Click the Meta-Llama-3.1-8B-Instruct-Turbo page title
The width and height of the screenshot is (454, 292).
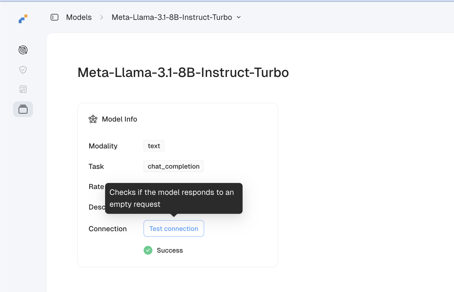tap(183, 73)
